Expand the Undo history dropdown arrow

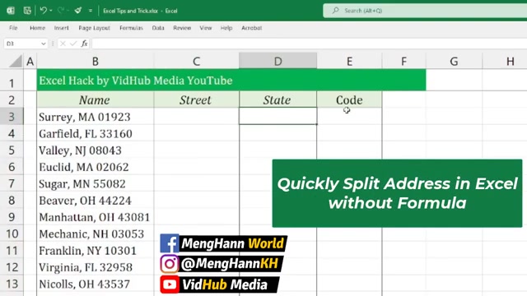tap(51, 11)
